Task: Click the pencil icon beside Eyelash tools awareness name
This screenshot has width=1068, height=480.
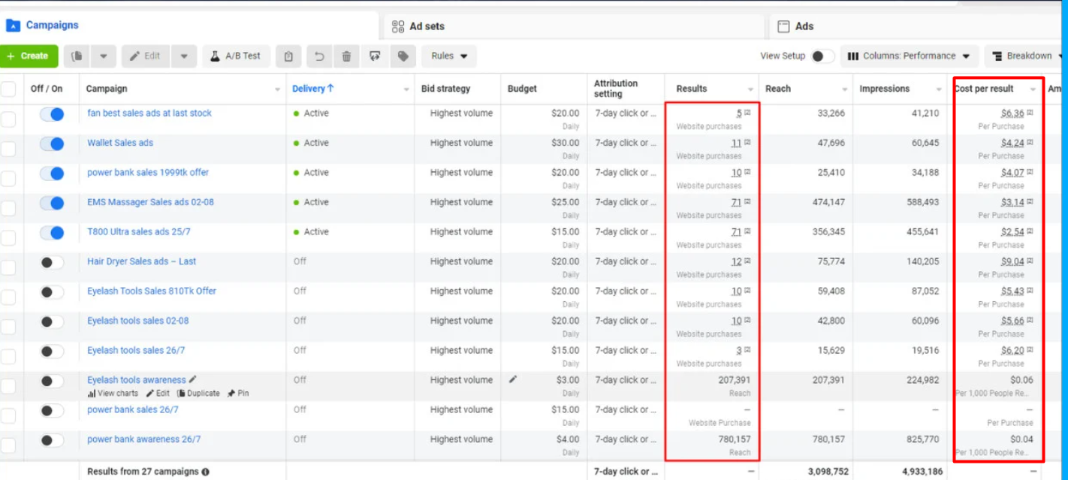Action: click(x=193, y=379)
